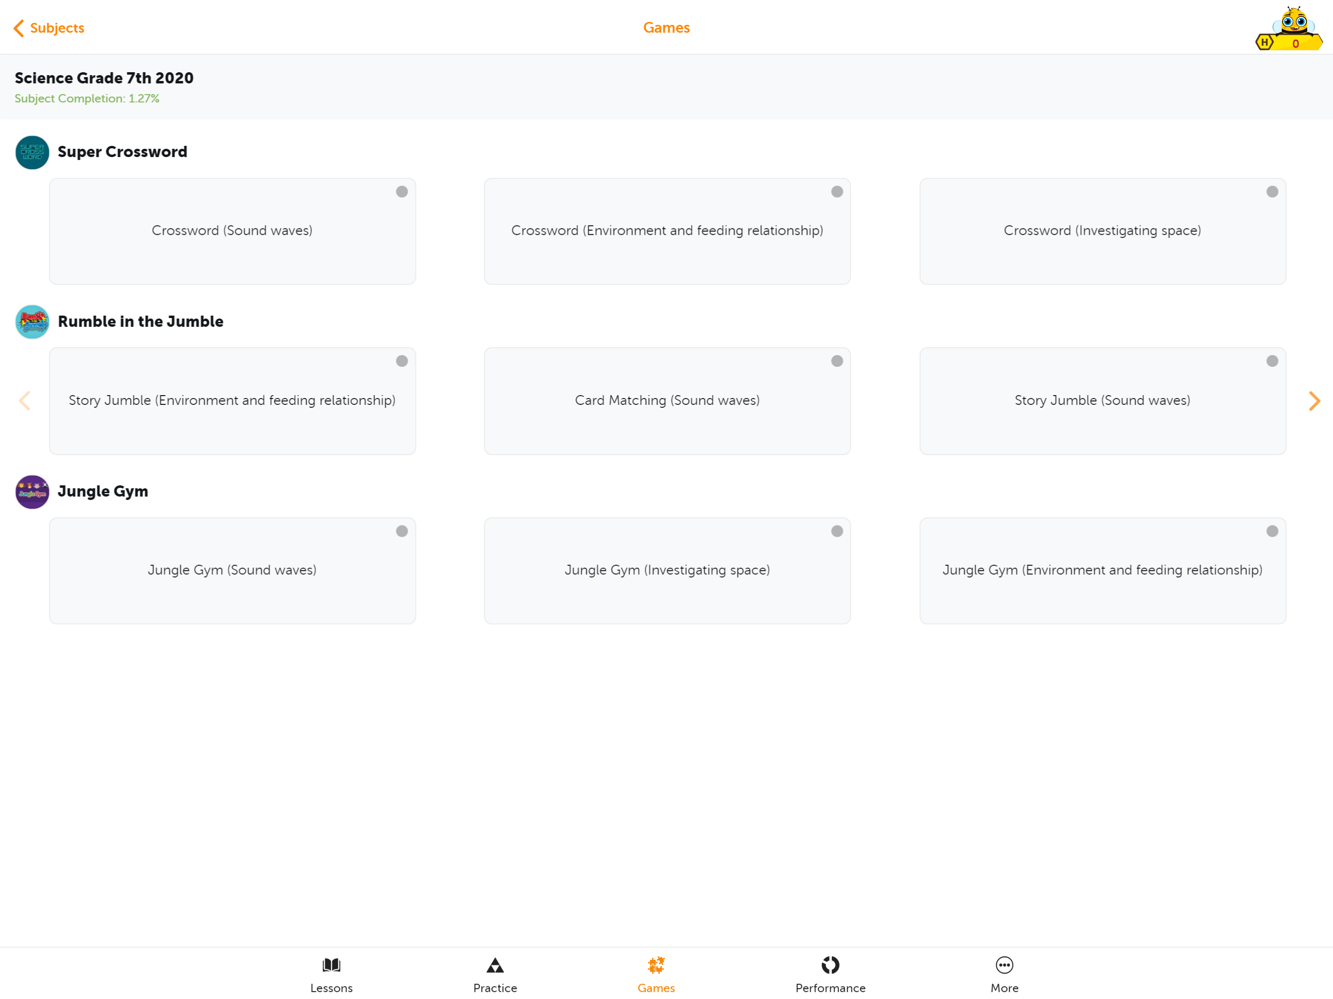
Task: Open the More tab
Action: (x=1005, y=975)
